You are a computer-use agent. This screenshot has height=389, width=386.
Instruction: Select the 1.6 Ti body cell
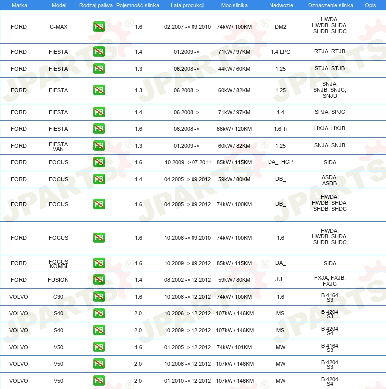point(280,129)
